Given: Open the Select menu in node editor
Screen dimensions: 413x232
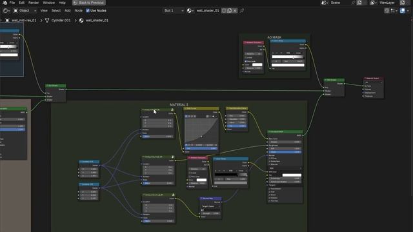Looking at the screenshot, I should pos(56,10).
